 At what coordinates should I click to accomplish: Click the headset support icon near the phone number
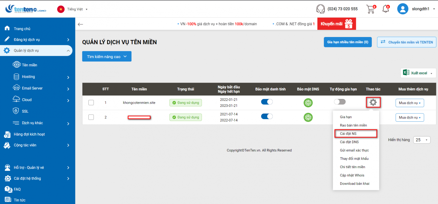tap(321, 9)
